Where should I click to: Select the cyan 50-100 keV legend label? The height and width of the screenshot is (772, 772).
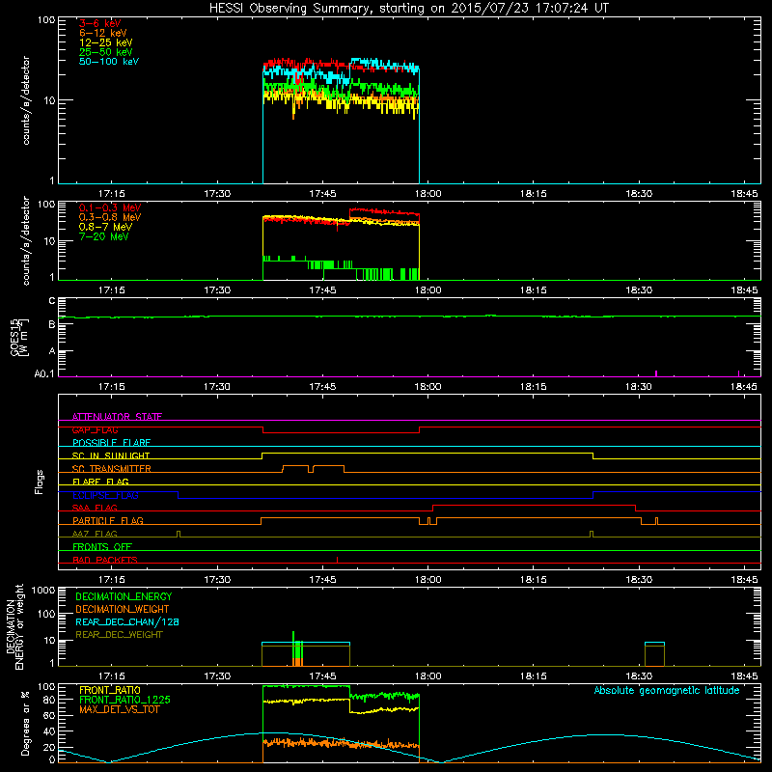click(x=109, y=62)
